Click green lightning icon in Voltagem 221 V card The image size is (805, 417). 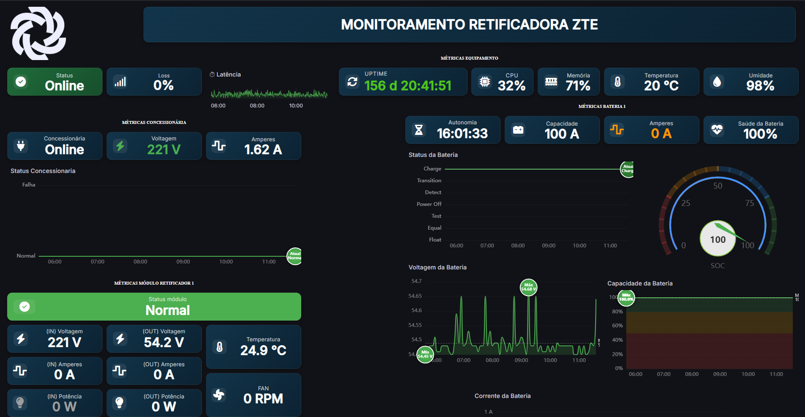[x=120, y=146]
